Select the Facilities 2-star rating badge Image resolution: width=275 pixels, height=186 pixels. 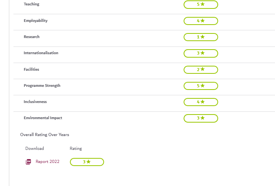(200, 70)
